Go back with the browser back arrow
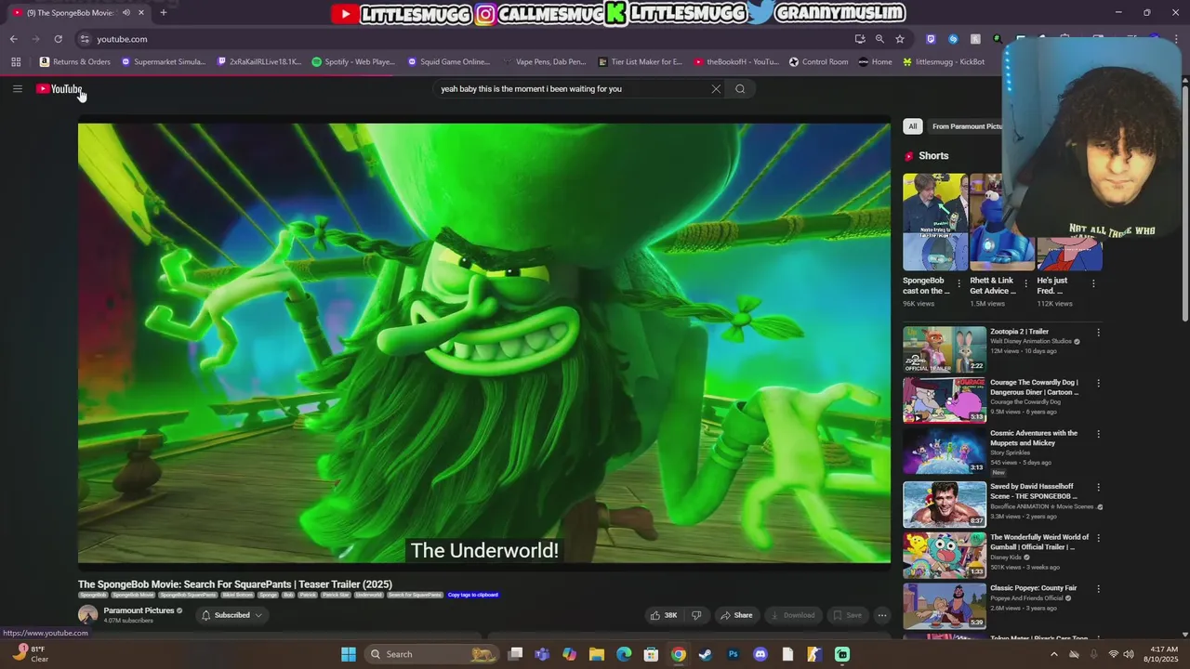 pyautogui.click(x=13, y=39)
